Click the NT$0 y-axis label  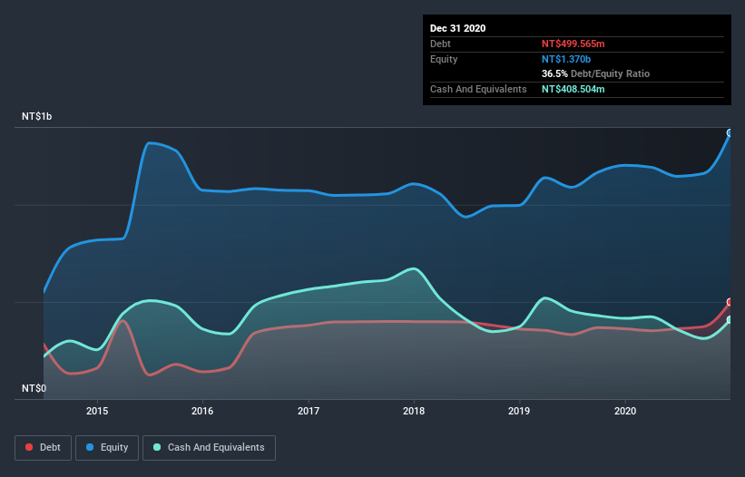click(x=34, y=388)
